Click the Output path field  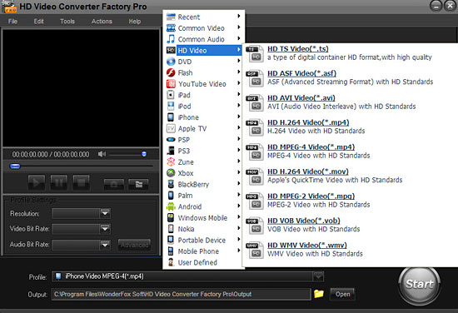pyautogui.click(x=181, y=294)
